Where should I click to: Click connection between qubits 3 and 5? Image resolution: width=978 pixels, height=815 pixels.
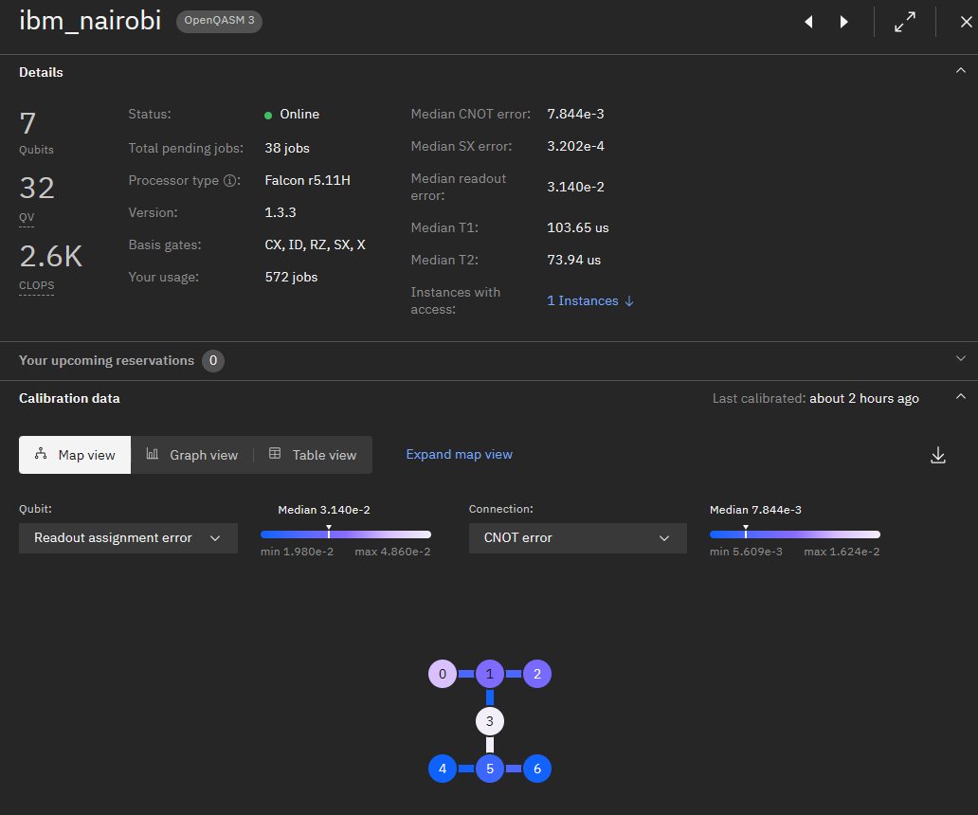coord(490,745)
